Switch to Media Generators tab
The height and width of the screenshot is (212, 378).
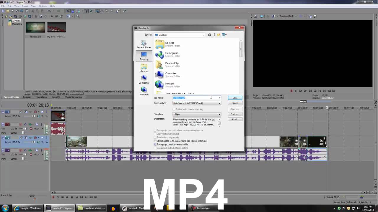click(74, 97)
